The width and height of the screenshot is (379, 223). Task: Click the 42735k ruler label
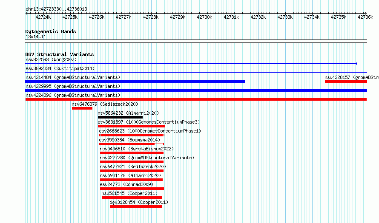(339, 17)
